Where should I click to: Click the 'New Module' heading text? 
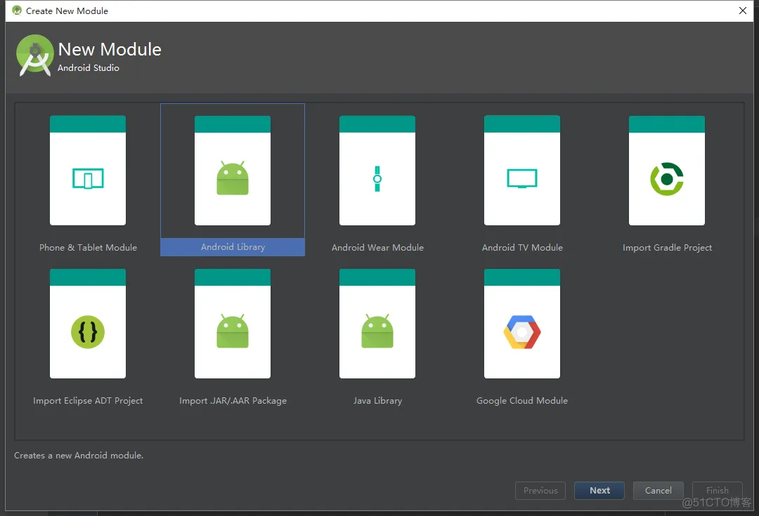(x=110, y=49)
